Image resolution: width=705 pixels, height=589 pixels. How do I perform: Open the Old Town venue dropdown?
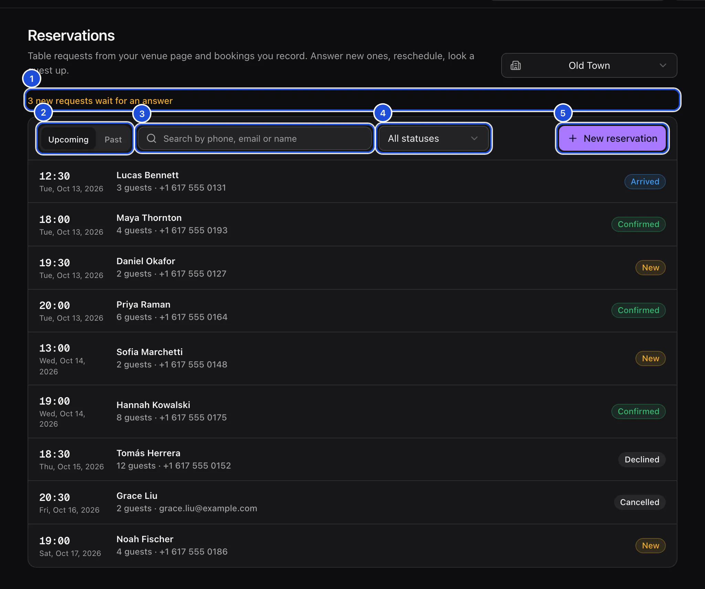click(x=589, y=65)
